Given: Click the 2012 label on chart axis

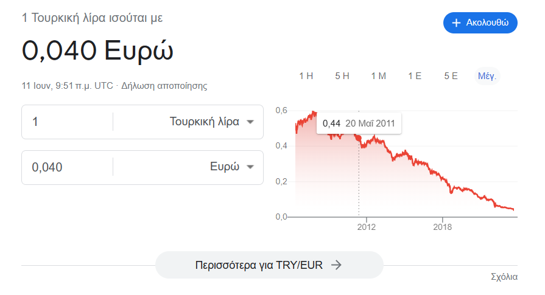Looking at the screenshot, I should (366, 227).
